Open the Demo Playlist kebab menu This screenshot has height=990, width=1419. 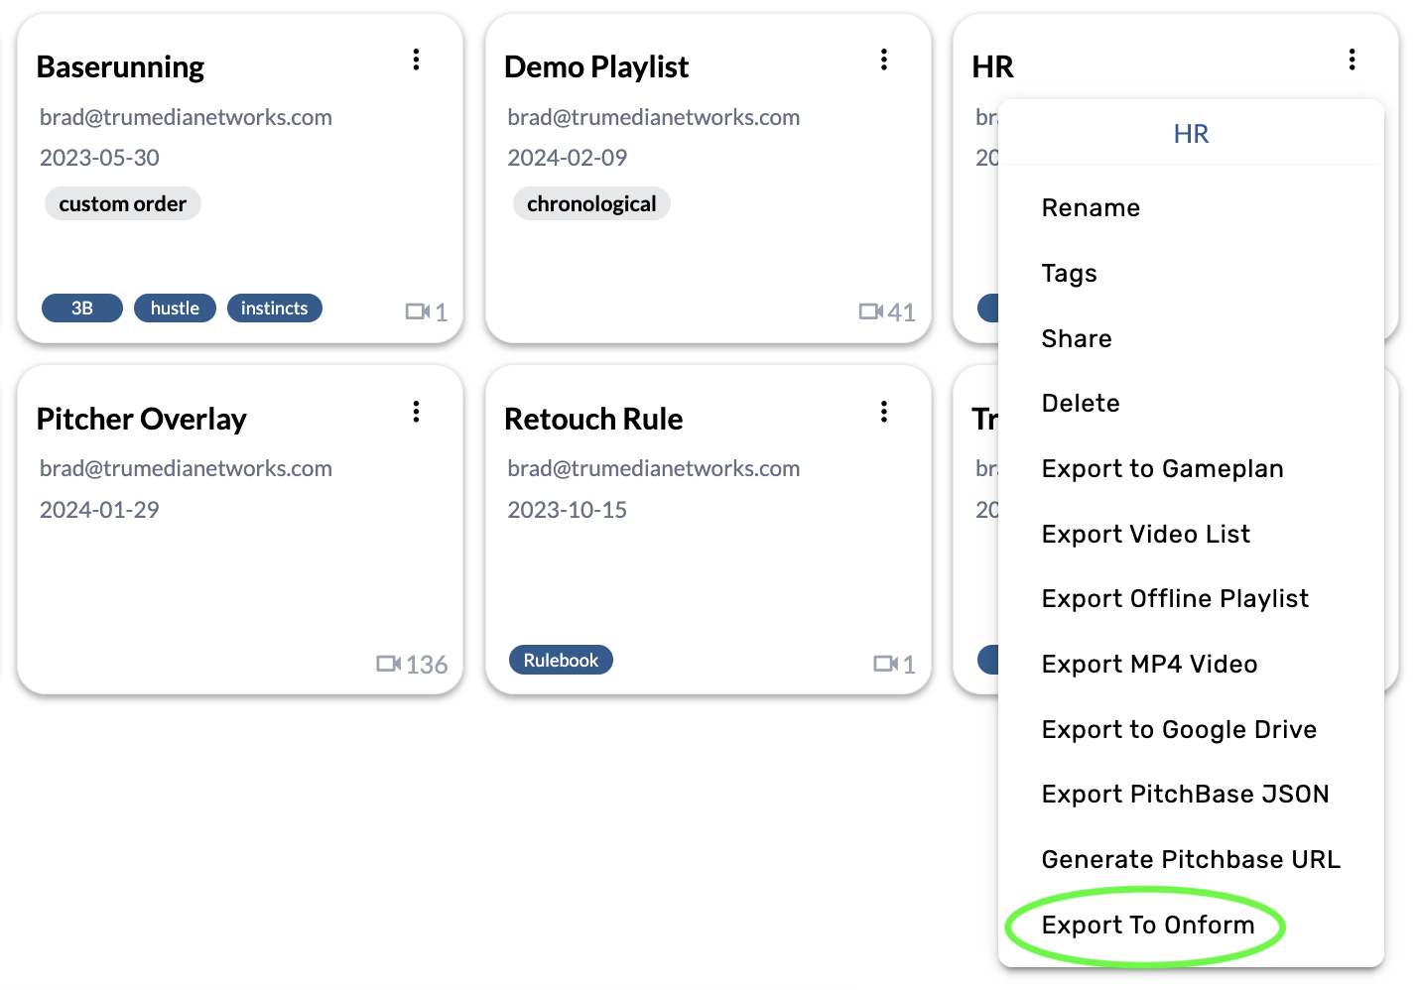coord(883,60)
